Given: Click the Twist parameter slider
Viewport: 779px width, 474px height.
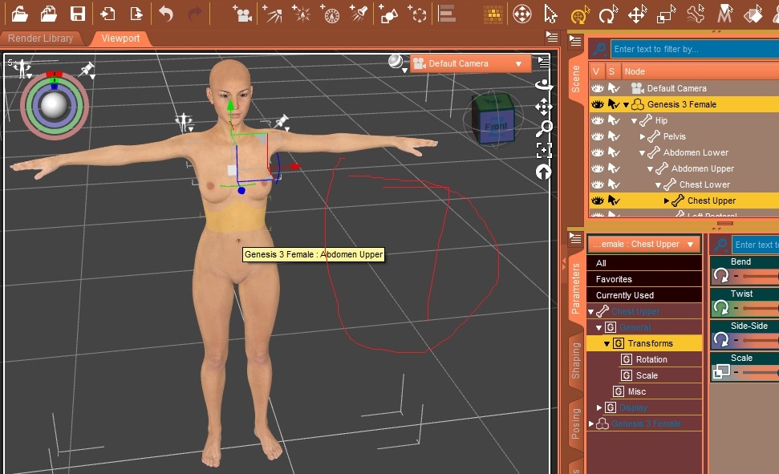Looking at the screenshot, I should coord(754,308).
